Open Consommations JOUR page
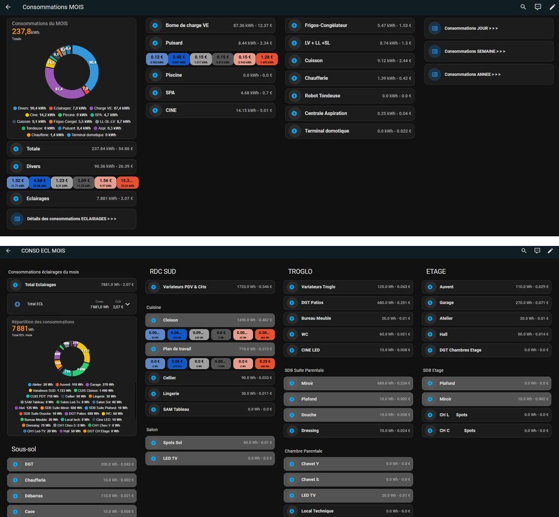This screenshot has width=559, height=517. [x=489, y=28]
